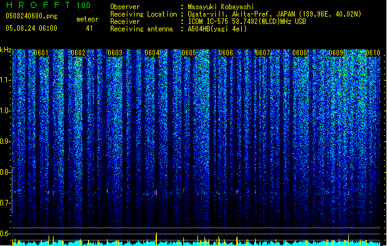Click the 0610 time marker
Image resolution: width=387 pixels, height=246 pixels.
[x=373, y=53]
